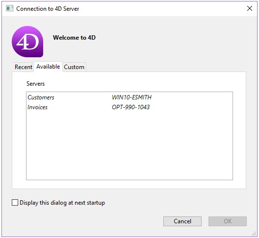Click the purple 4D logo
This screenshot has width=259, height=238.
tap(27, 42)
